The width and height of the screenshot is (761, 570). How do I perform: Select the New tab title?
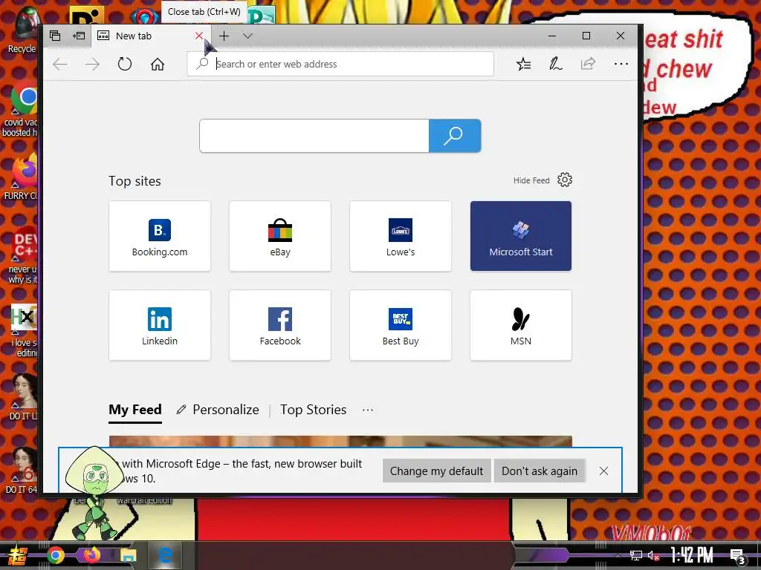click(134, 36)
